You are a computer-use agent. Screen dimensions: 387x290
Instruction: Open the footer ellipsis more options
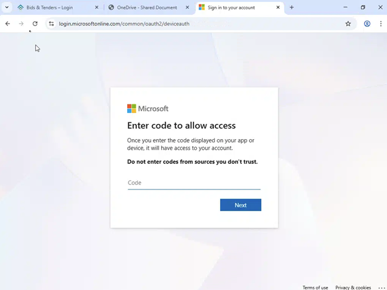(x=381, y=288)
